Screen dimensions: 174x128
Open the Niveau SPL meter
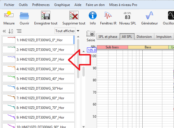click(x=128, y=15)
